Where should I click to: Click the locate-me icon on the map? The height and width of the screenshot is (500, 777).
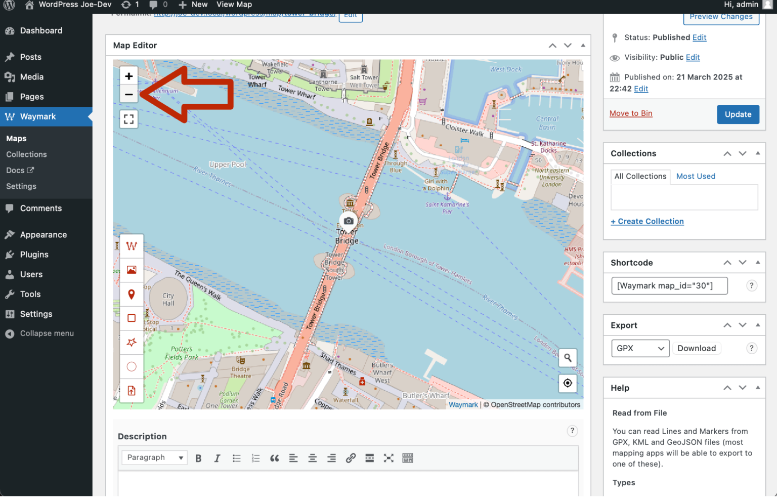click(x=568, y=384)
